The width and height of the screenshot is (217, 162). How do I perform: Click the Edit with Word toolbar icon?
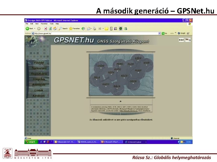tap(100, 29)
